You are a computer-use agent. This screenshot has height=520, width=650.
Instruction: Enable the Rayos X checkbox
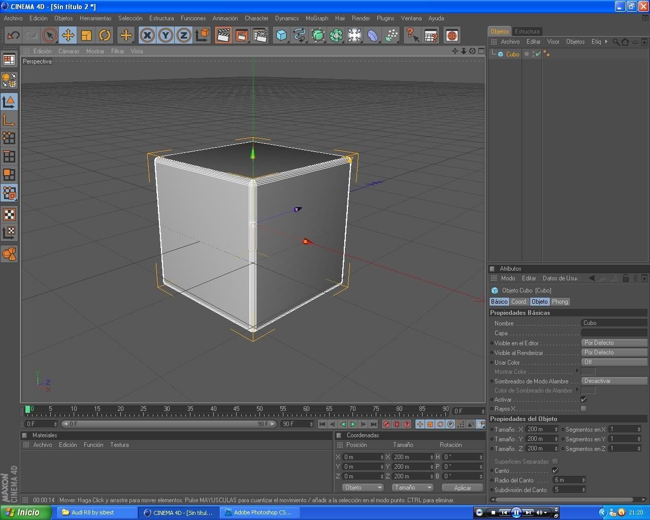point(584,409)
